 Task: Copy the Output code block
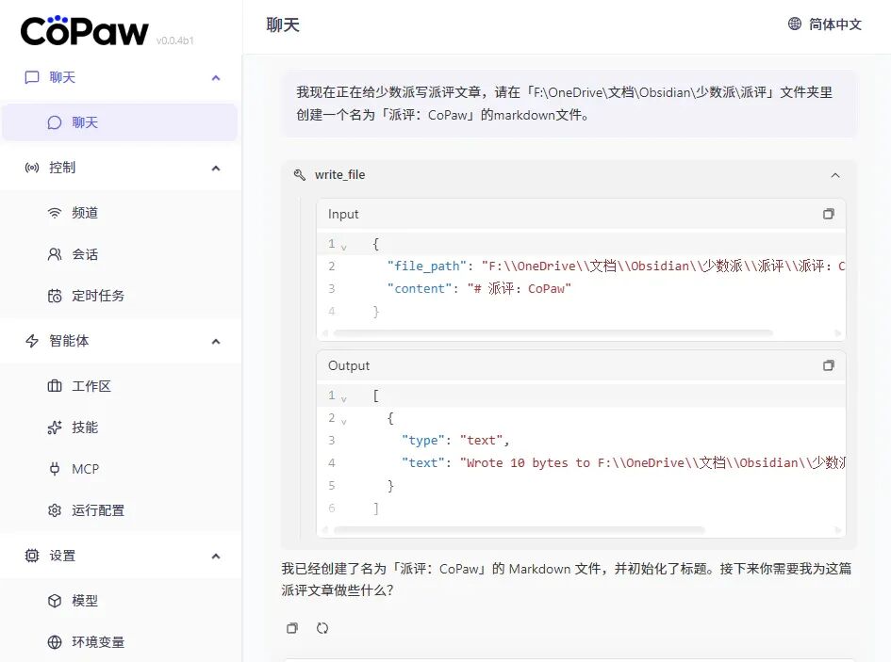(829, 365)
